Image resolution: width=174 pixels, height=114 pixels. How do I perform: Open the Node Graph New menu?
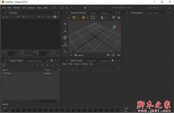[x=65, y=64]
